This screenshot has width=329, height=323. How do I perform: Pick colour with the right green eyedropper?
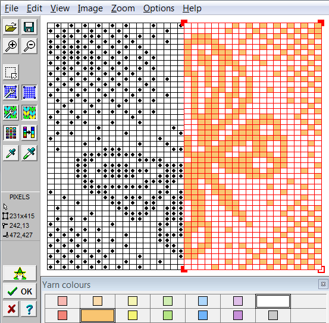click(29, 153)
